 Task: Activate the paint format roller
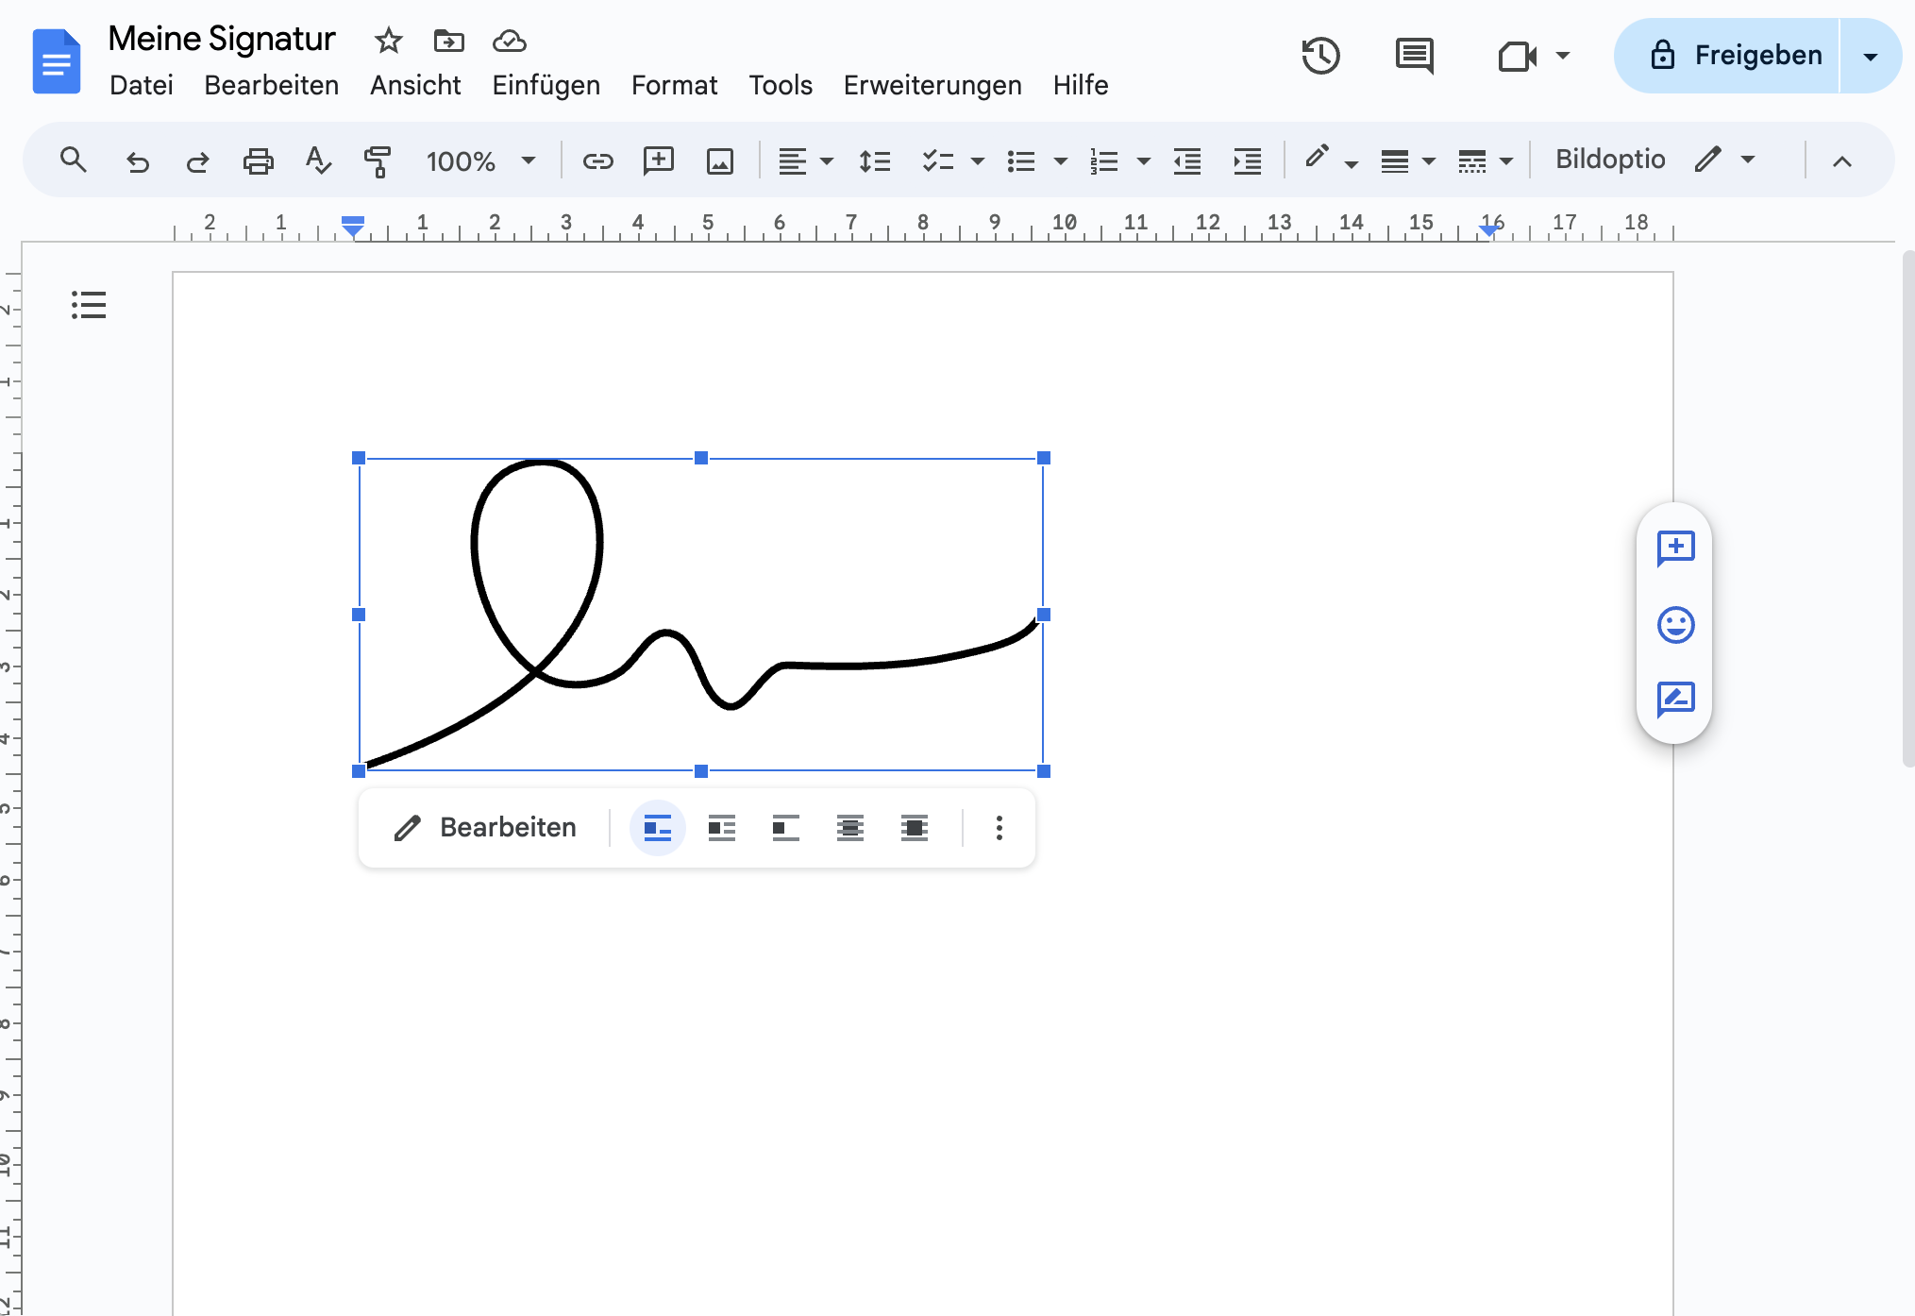coord(378,161)
